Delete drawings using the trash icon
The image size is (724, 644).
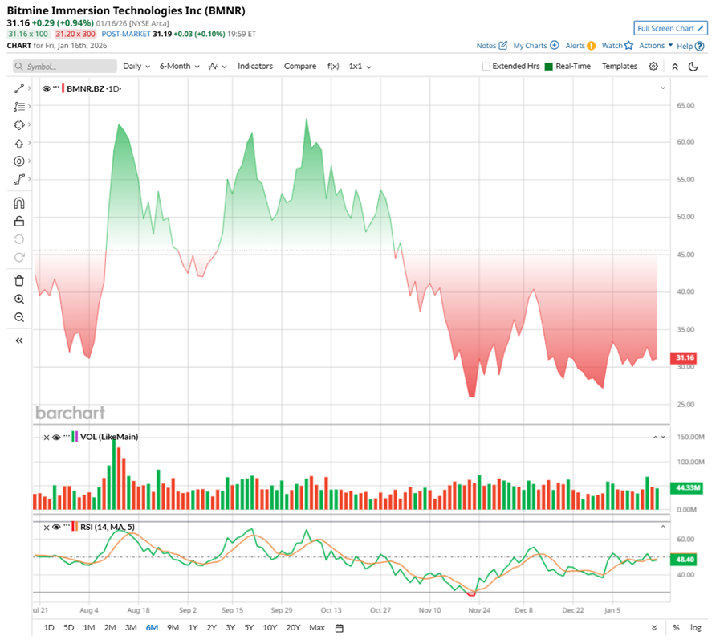pyautogui.click(x=19, y=279)
